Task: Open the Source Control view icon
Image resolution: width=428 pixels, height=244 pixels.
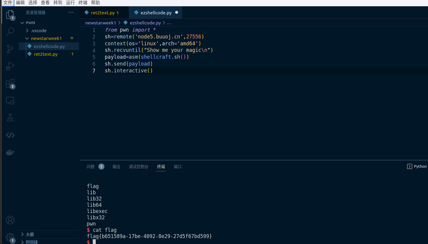Action: (10, 49)
